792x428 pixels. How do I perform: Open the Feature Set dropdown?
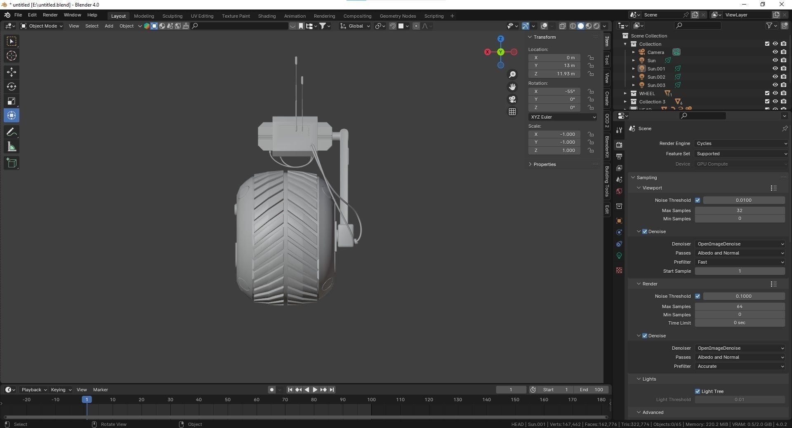741,154
